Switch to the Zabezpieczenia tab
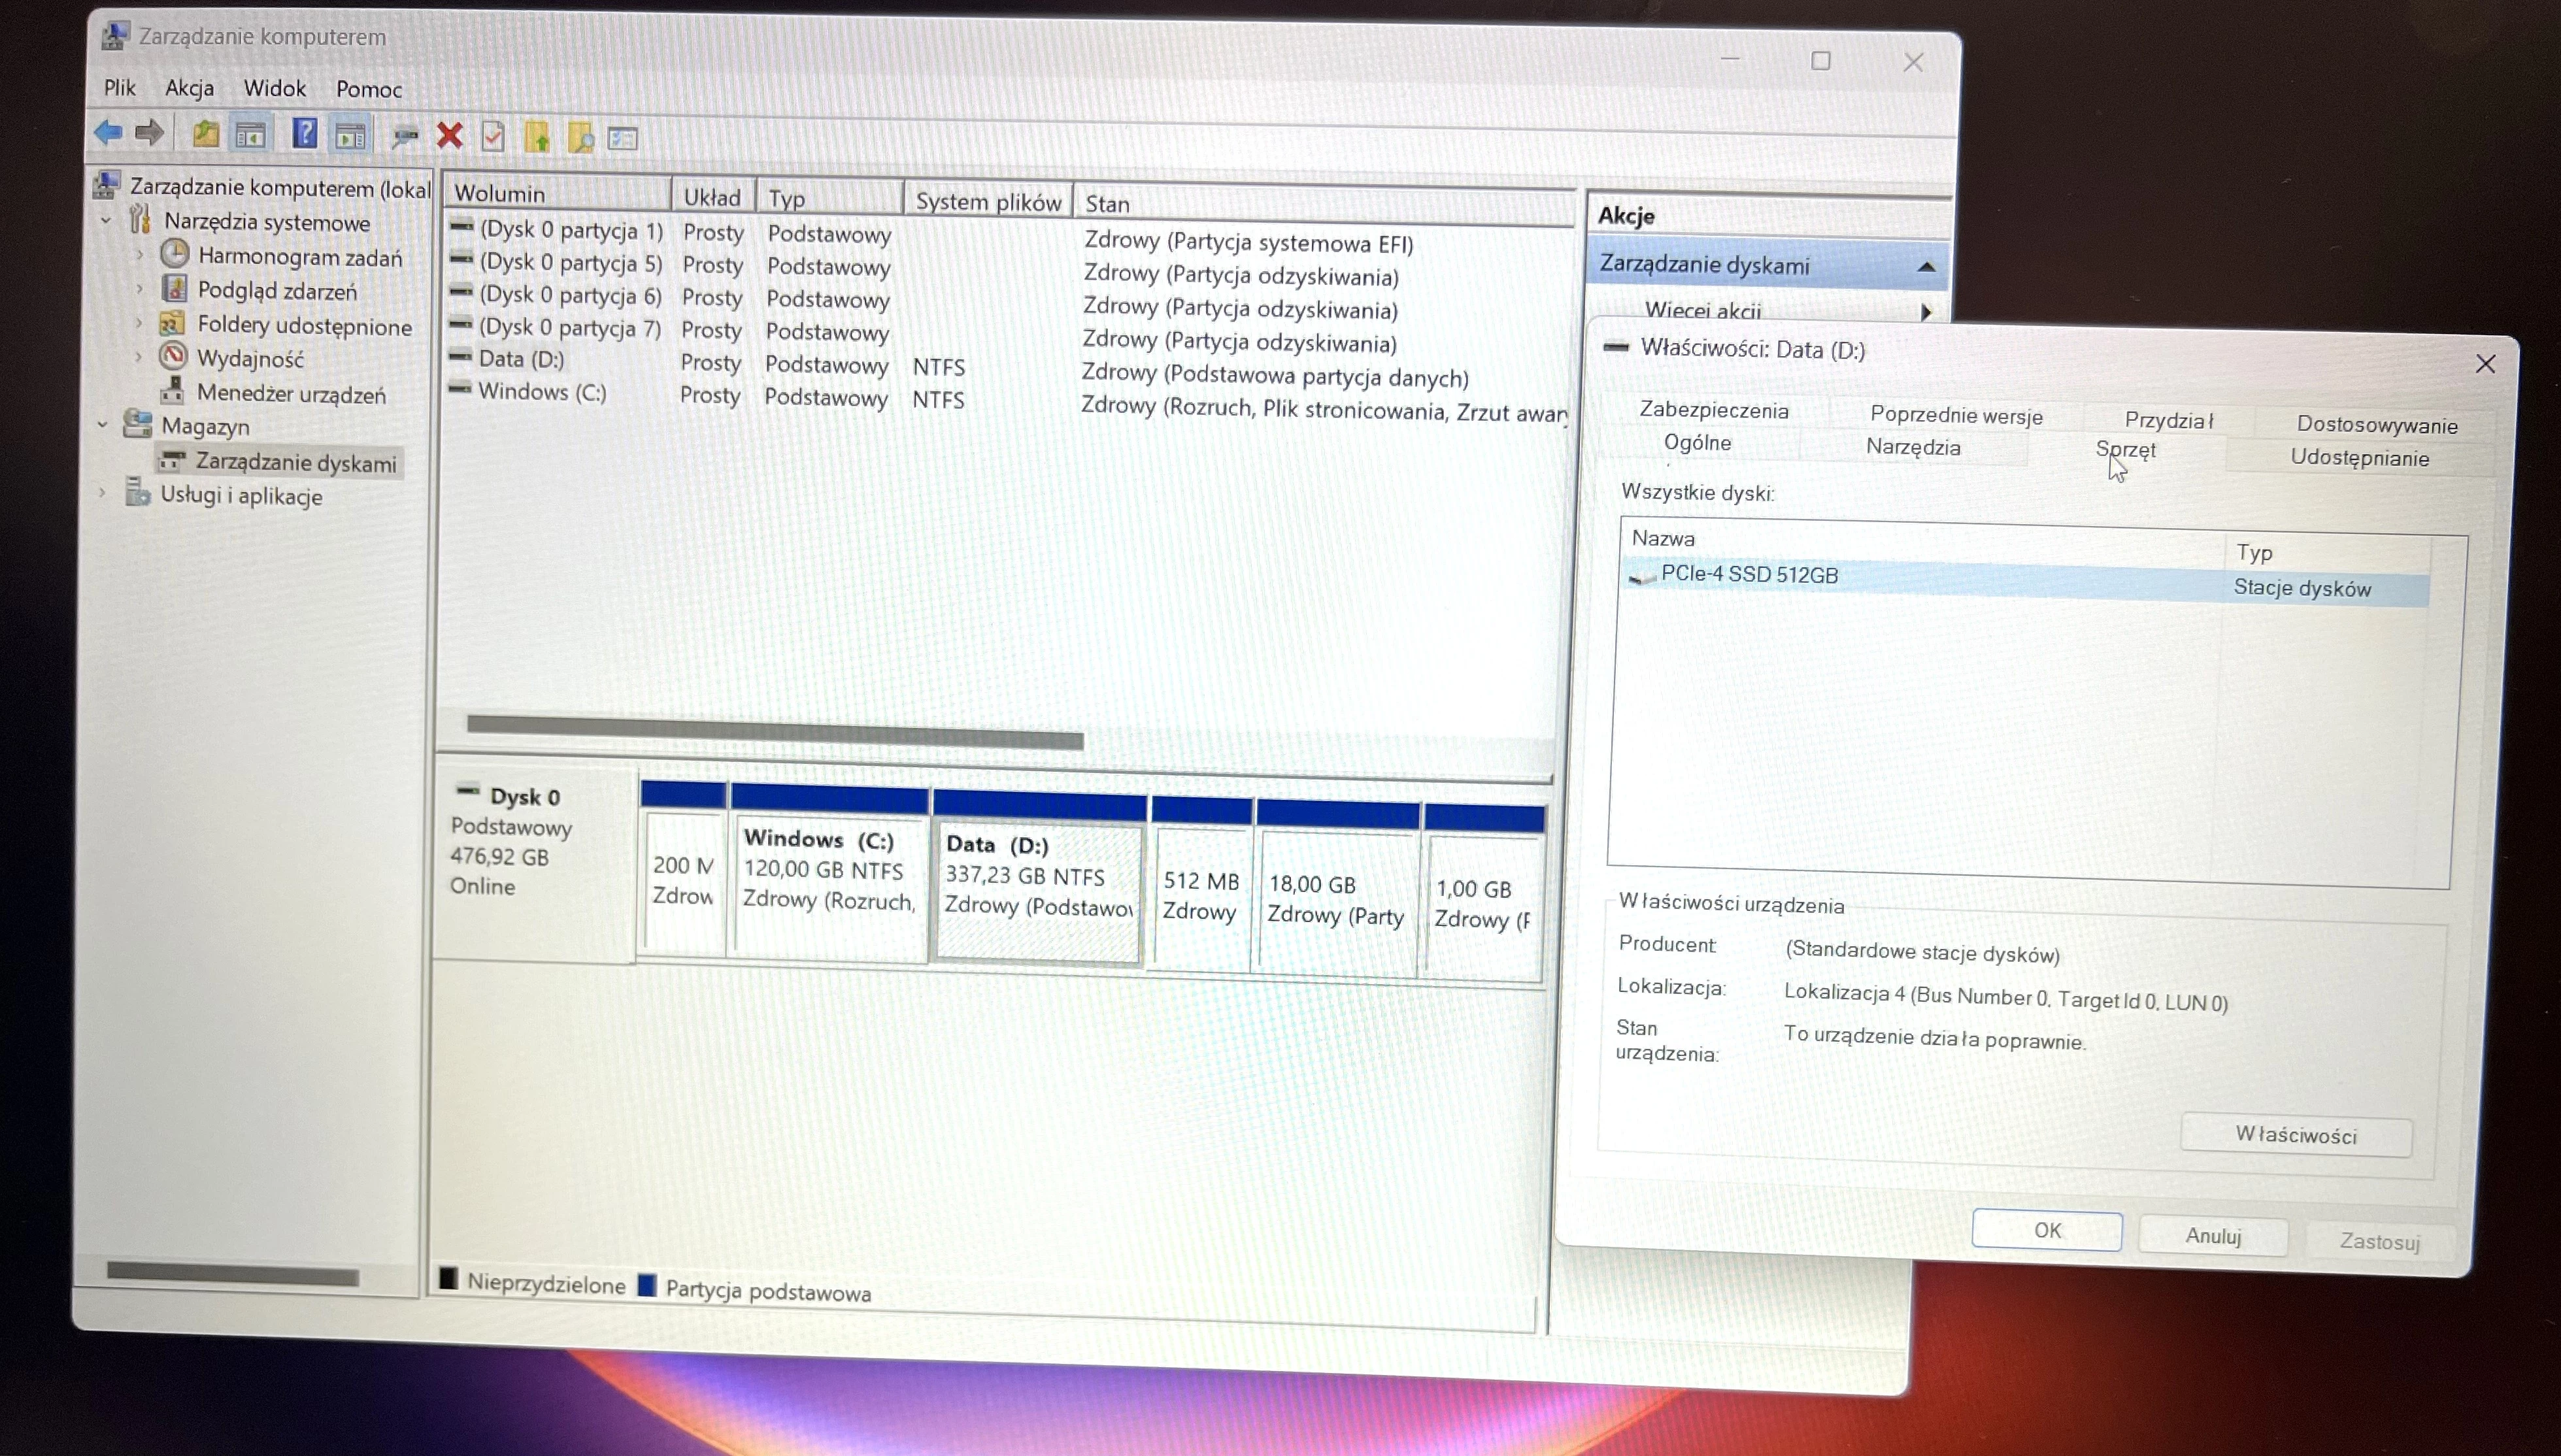This screenshot has height=1456, width=2561. 1713,410
